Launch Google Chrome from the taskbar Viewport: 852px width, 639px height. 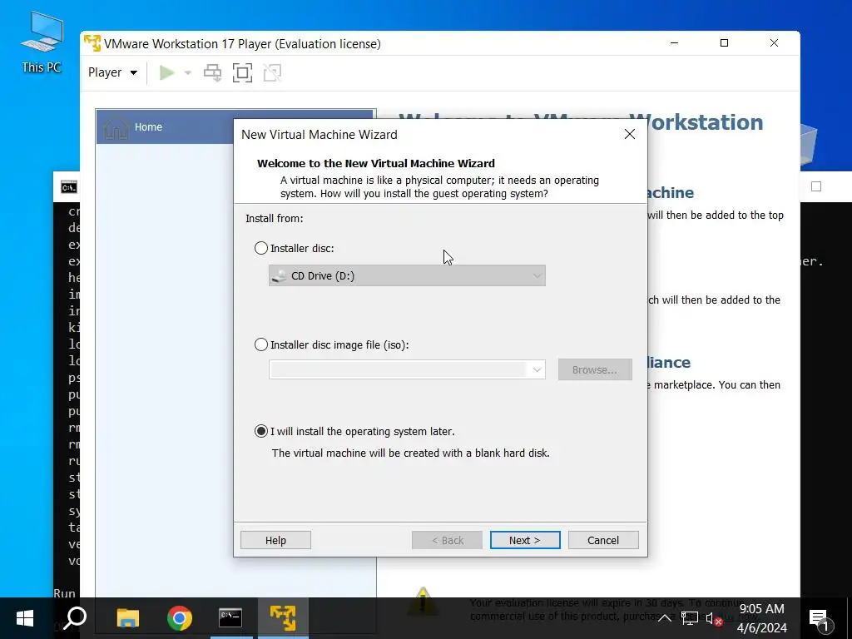pyautogui.click(x=180, y=618)
